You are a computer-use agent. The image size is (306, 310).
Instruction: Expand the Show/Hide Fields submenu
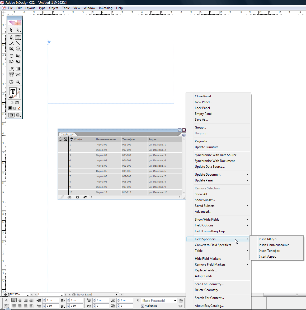tap(218, 220)
